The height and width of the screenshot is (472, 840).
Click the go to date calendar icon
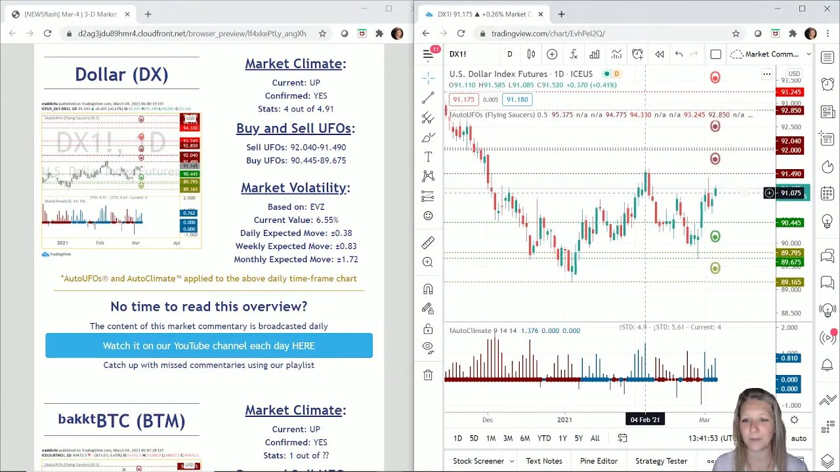(x=622, y=438)
